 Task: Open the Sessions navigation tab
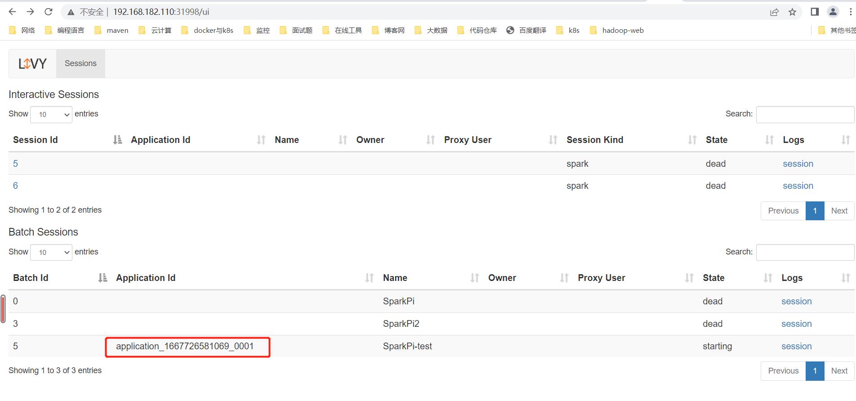click(80, 63)
